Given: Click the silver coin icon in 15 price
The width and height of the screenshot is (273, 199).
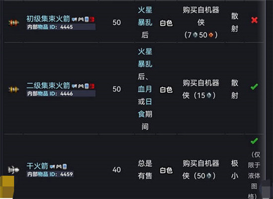Looking at the screenshot, I should pyautogui.click(x=209, y=95).
